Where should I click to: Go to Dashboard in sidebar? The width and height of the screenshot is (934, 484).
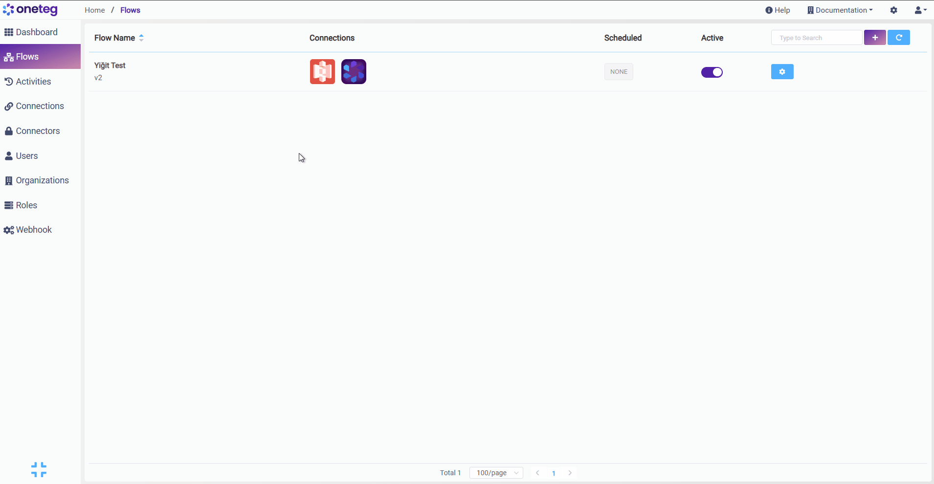[x=36, y=32]
